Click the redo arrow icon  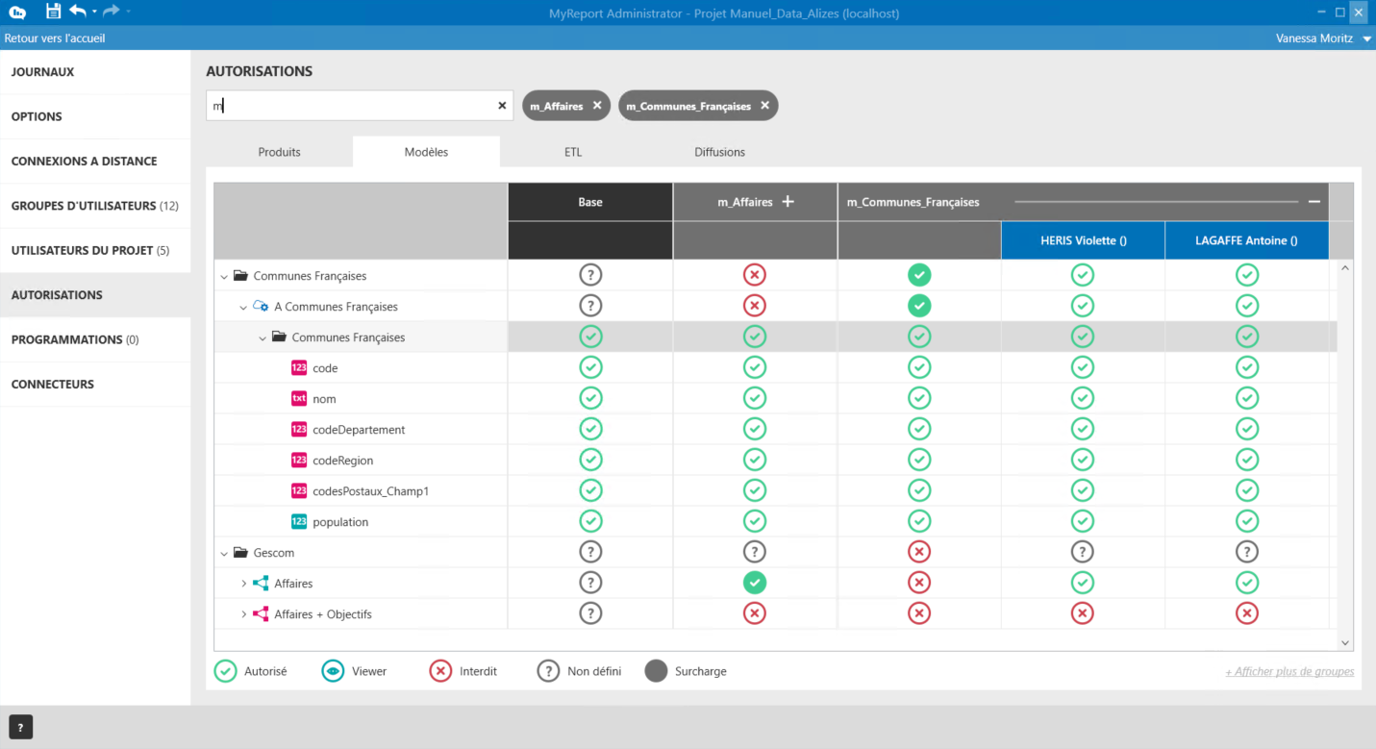click(111, 12)
